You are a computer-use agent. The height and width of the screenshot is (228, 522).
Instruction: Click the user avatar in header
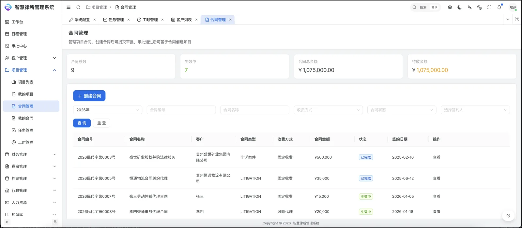(513, 7)
